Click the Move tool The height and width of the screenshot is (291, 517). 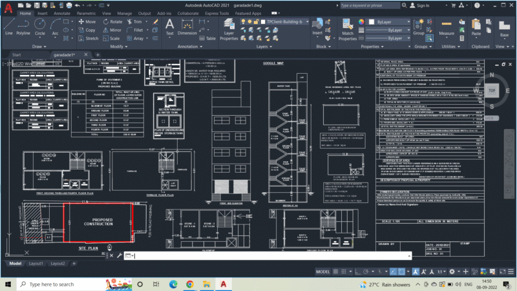point(87,22)
